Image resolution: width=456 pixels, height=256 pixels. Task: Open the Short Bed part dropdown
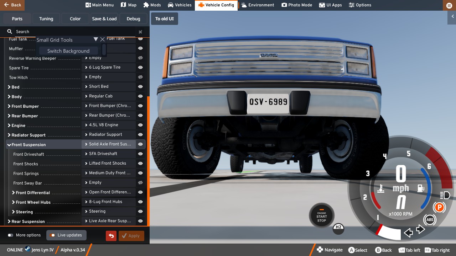coord(109,86)
